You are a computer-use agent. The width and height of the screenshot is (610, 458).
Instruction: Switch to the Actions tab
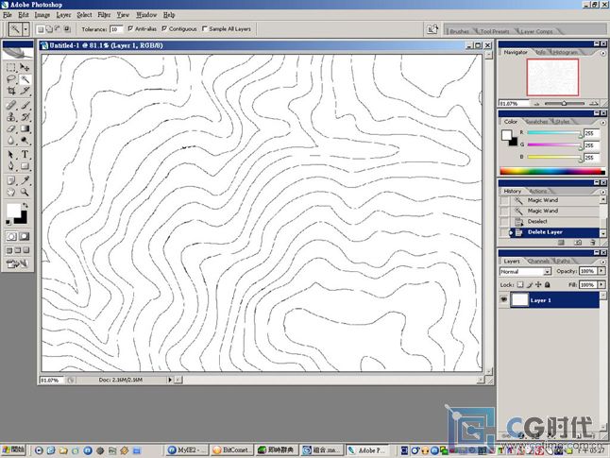click(538, 191)
